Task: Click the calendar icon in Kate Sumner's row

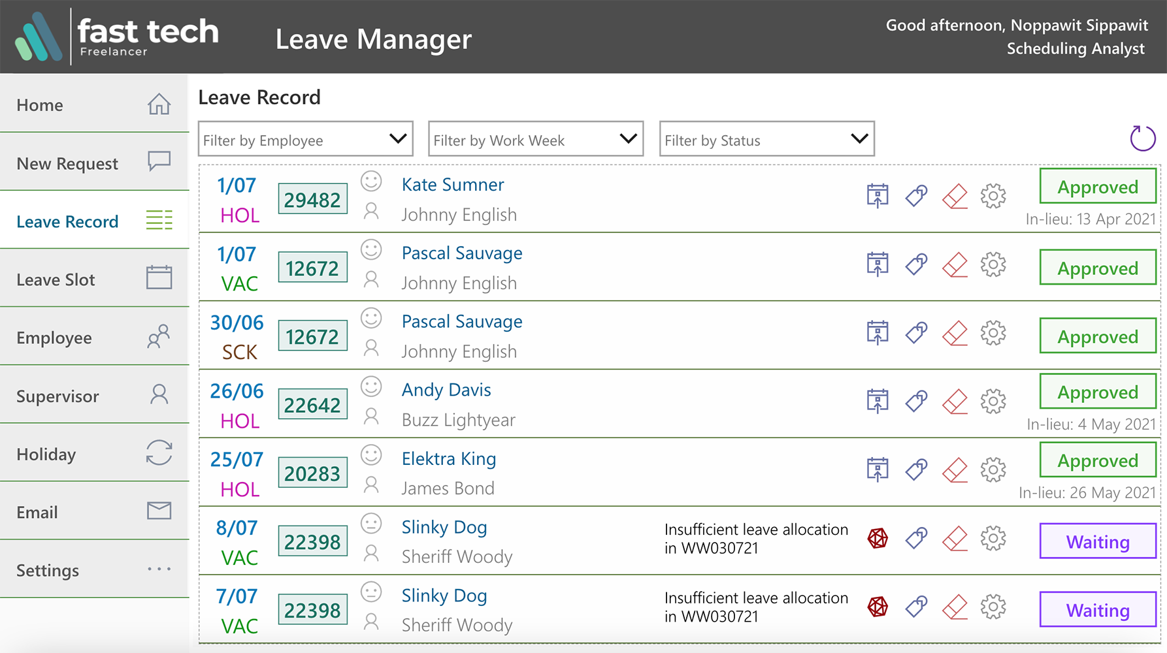Action: pos(878,196)
